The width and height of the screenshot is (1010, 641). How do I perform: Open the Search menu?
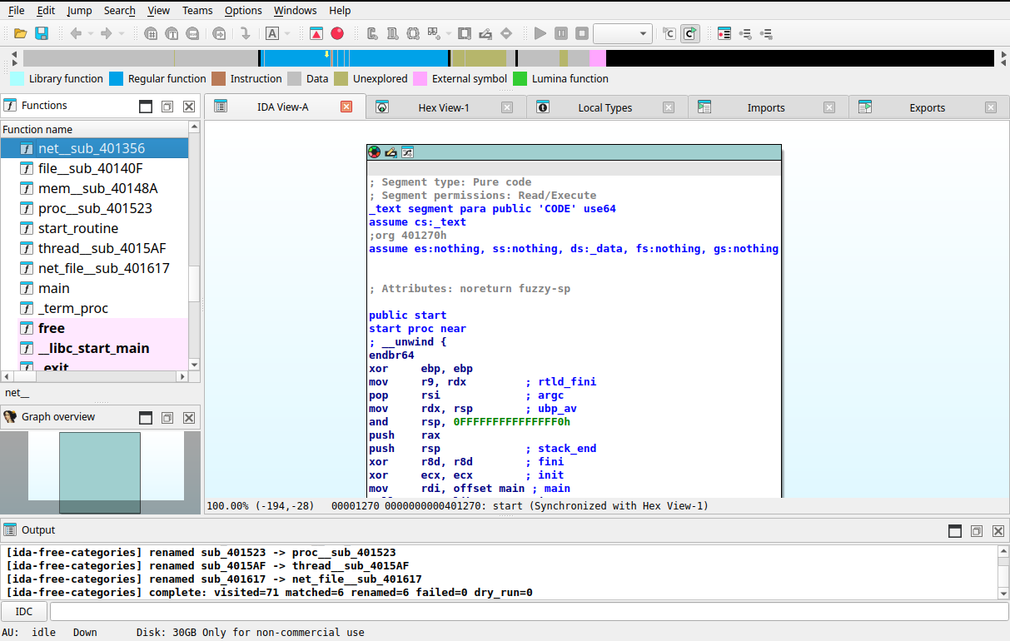point(120,10)
